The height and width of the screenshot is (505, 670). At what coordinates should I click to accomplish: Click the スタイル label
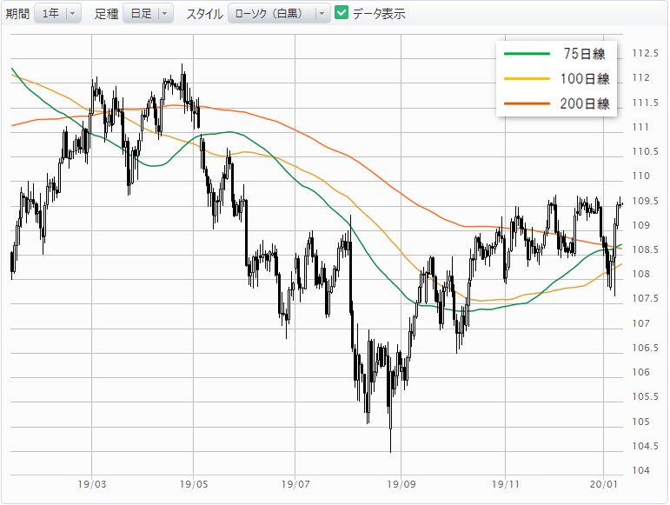tap(205, 14)
